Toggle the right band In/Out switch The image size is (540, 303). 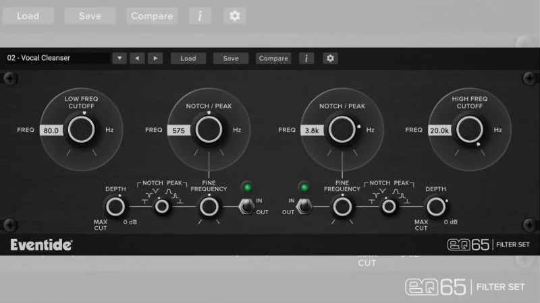[304, 206]
